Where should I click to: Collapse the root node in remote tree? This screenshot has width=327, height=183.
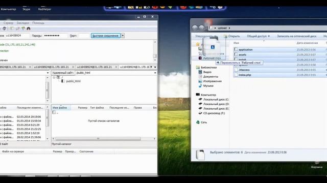pos(54,77)
